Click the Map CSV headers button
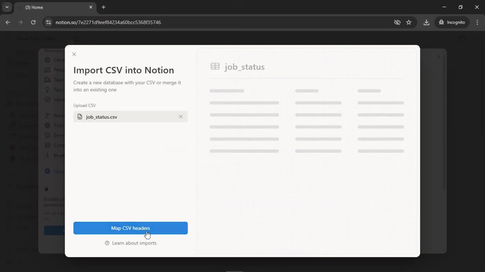The height and width of the screenshot is (272, 485). tap(130, 228)
